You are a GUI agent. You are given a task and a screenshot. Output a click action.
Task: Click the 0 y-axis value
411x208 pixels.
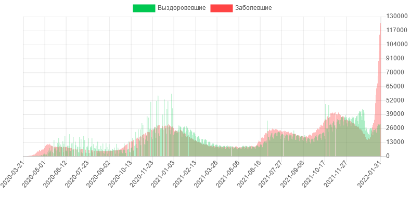tap(388, 156)
